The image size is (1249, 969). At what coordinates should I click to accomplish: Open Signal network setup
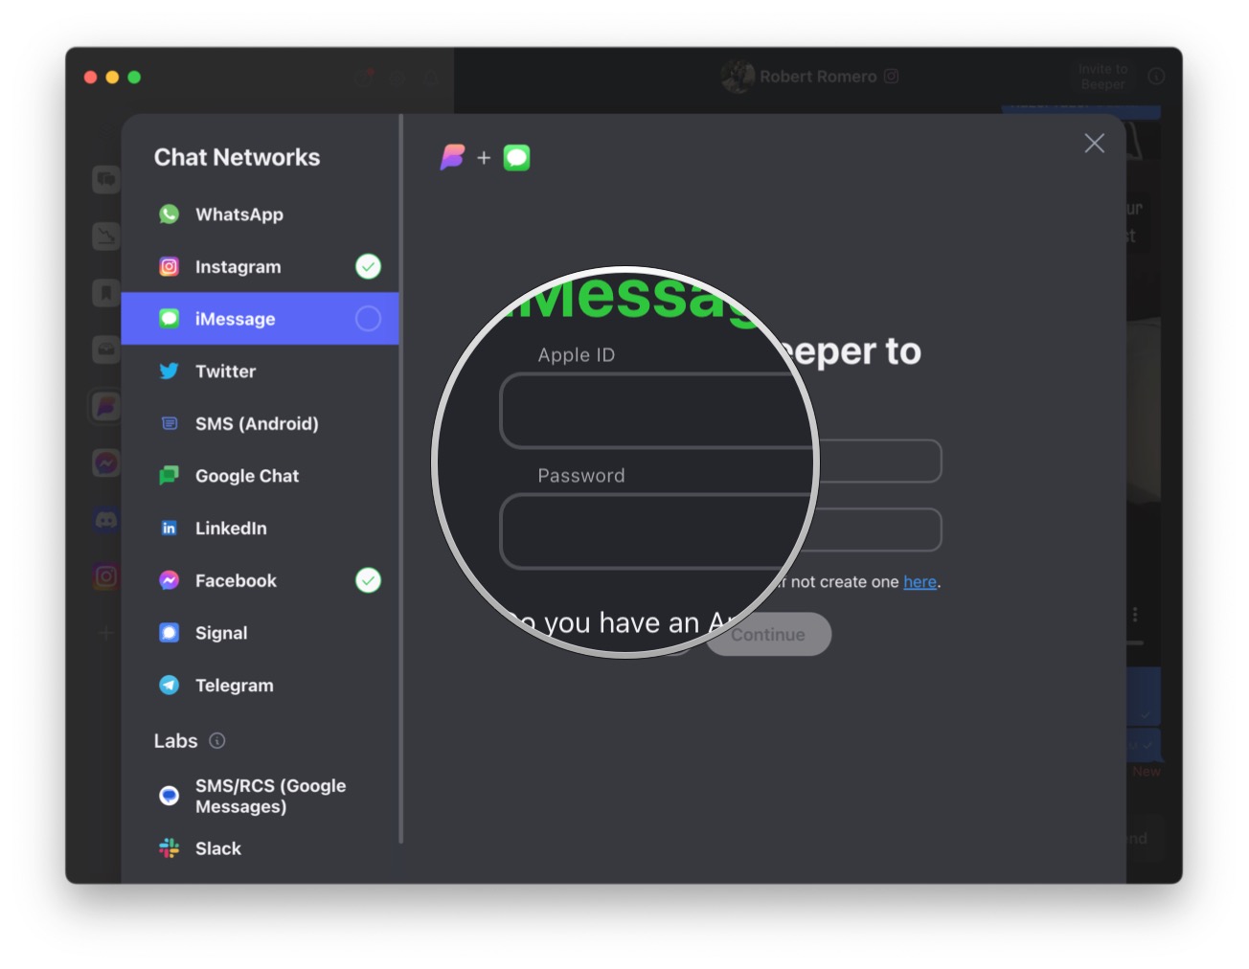point(260,633)
